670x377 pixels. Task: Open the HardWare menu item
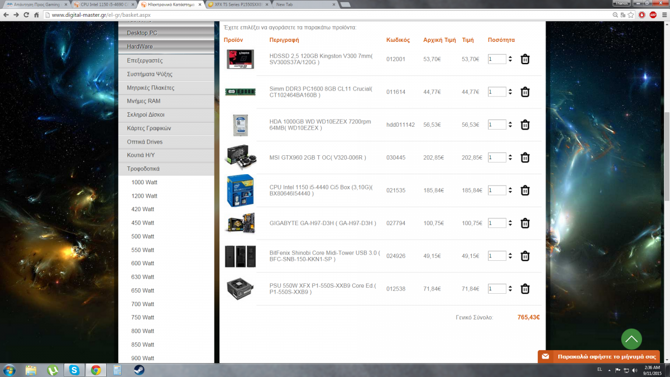pos(166,46)
